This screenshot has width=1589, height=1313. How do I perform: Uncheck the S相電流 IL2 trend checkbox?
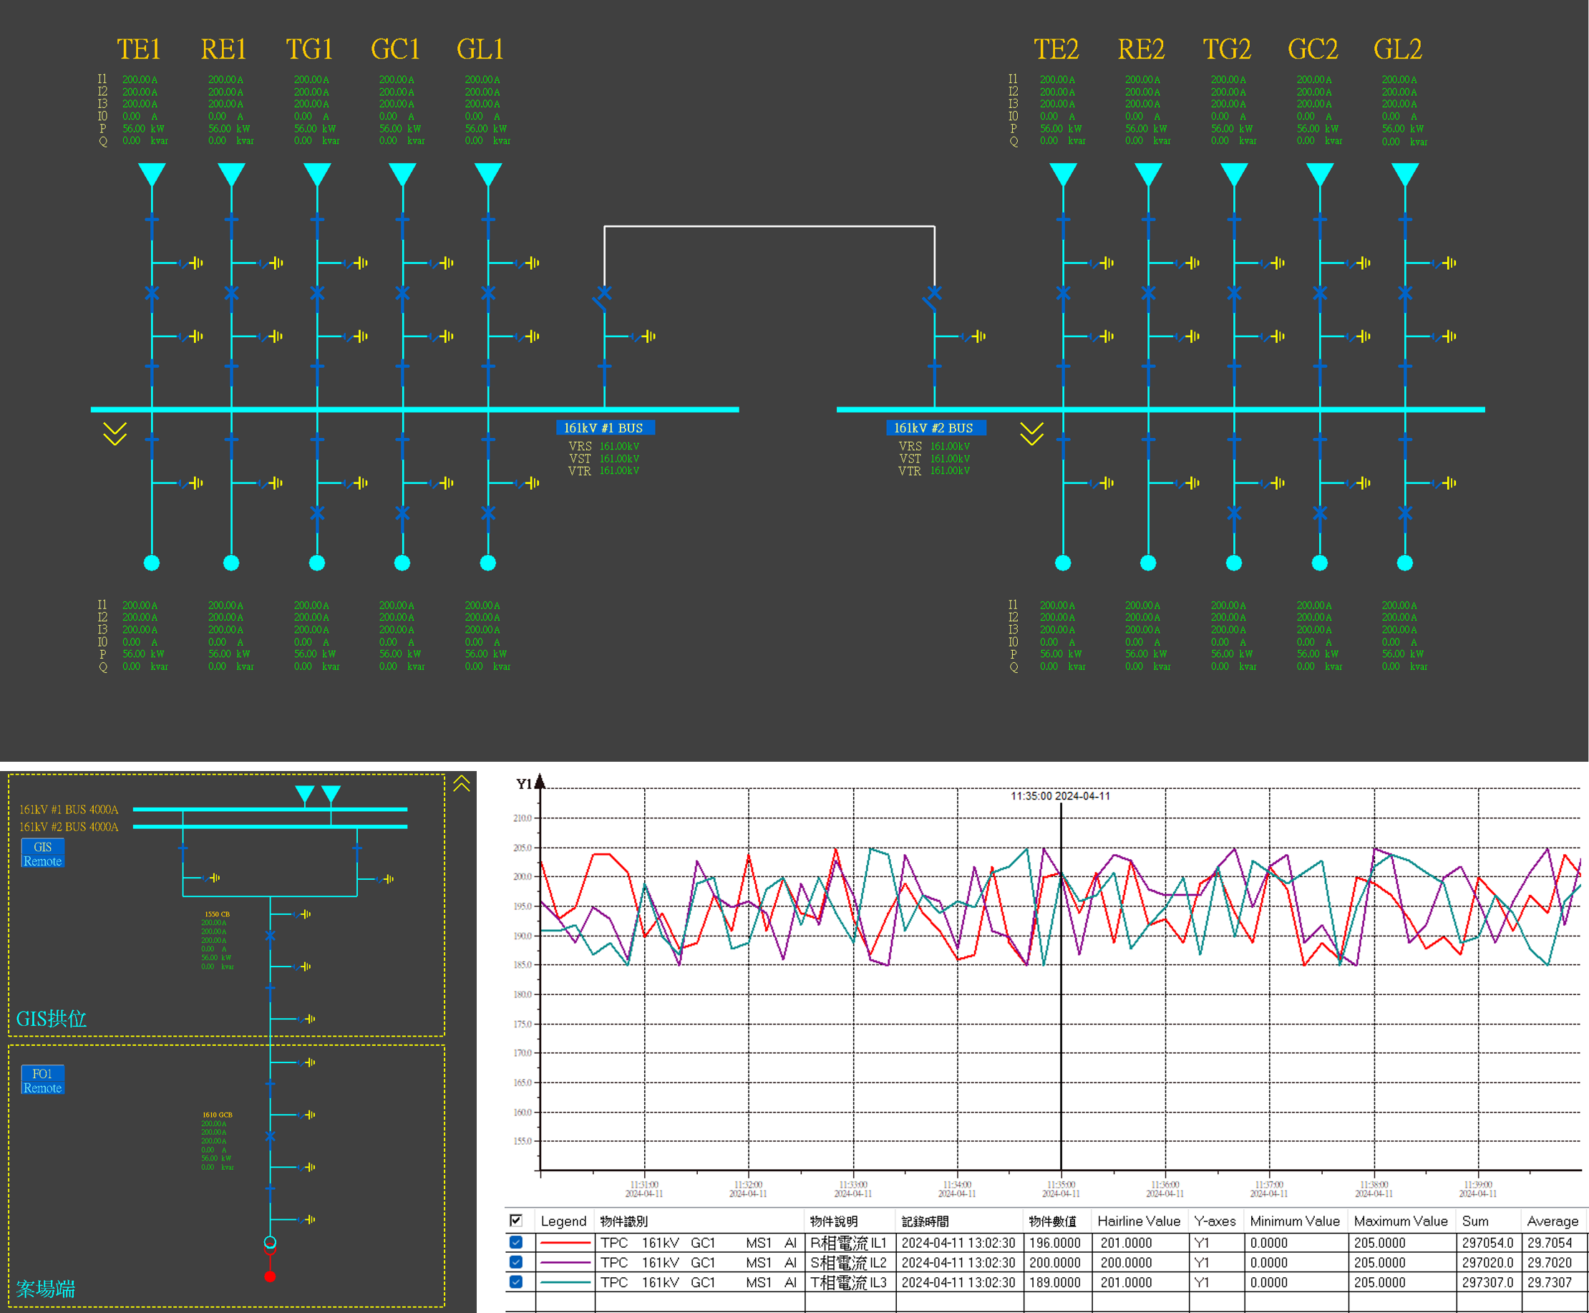coord(516,1261)
